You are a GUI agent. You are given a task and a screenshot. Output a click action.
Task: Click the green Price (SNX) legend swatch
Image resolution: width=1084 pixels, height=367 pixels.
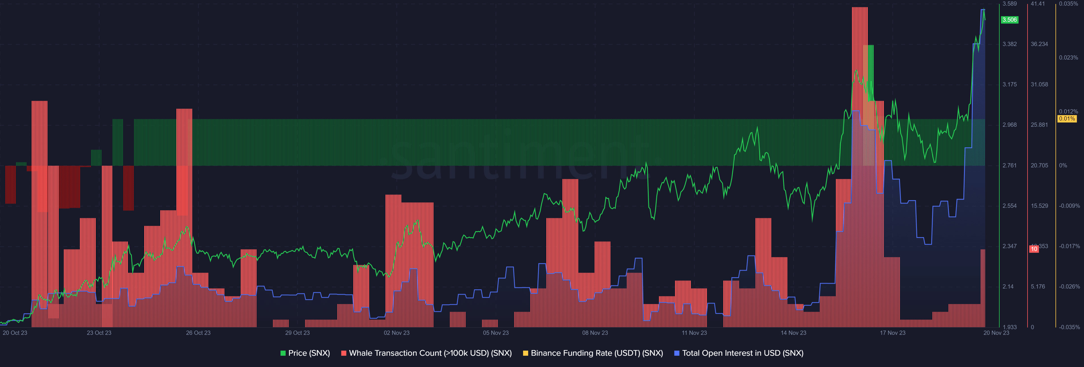click(283, 353)
